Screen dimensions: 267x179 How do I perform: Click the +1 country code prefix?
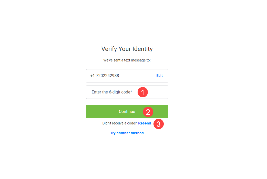[93, 76]
